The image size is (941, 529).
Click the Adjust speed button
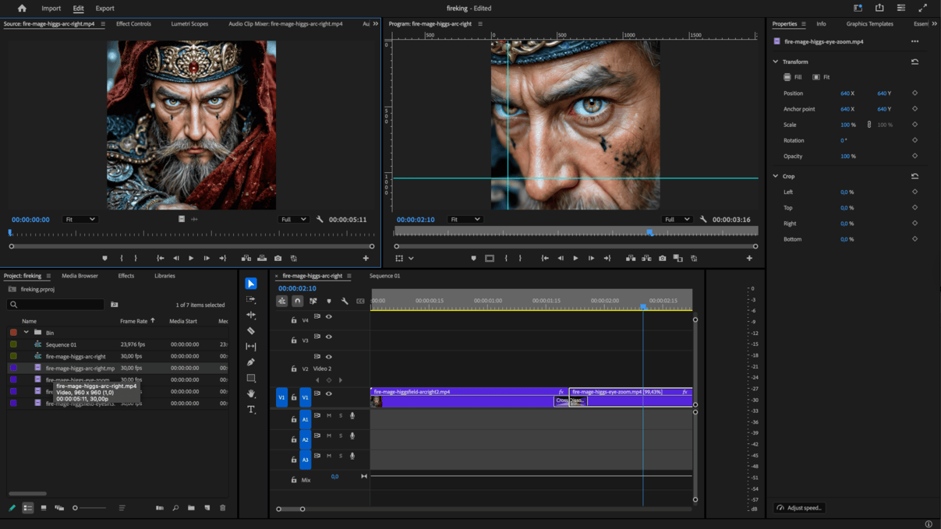pyautogui.click(x=800, y=508)
